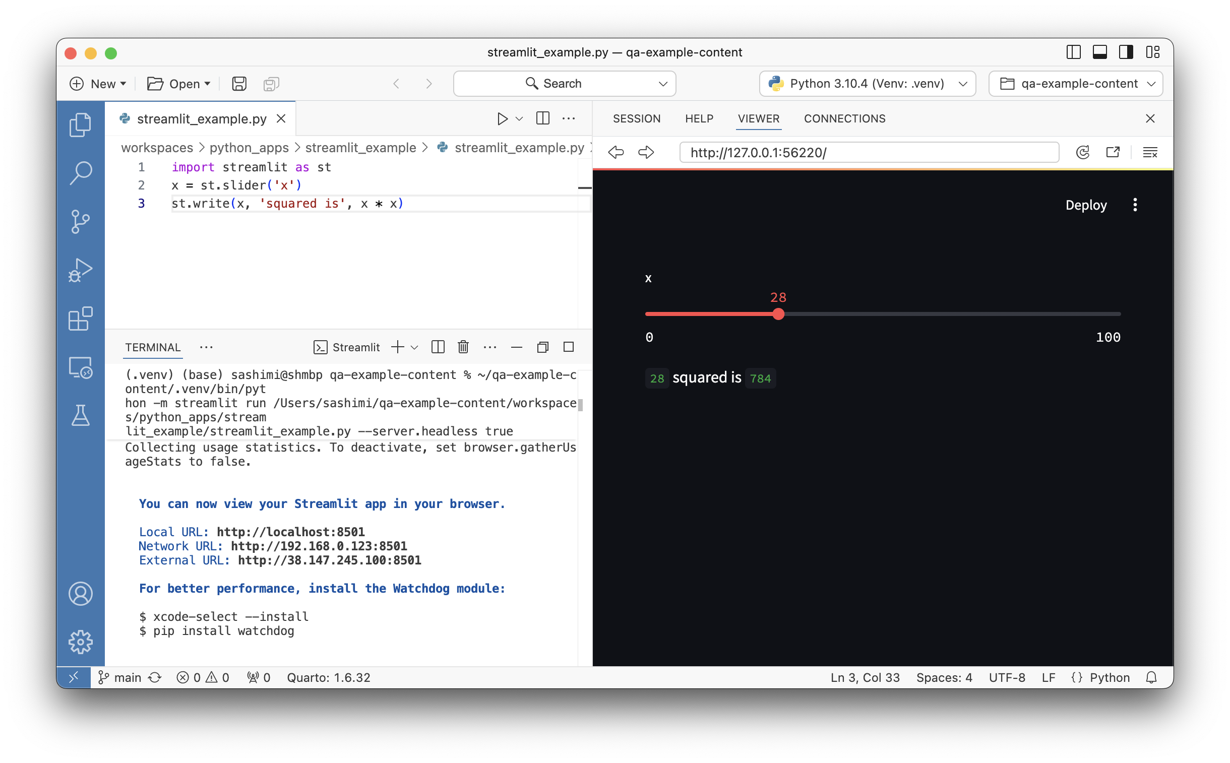
Task: Open the Source Control view
Action: coord(81,221)
